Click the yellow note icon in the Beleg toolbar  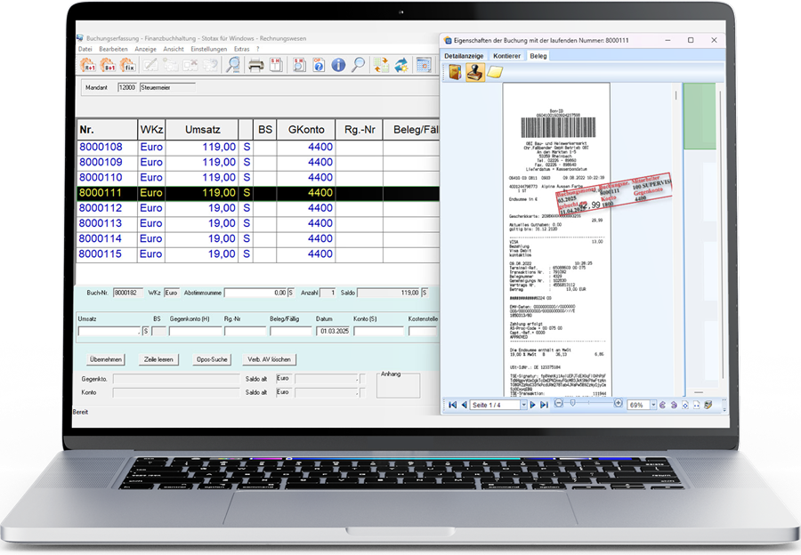pos(495,73)
